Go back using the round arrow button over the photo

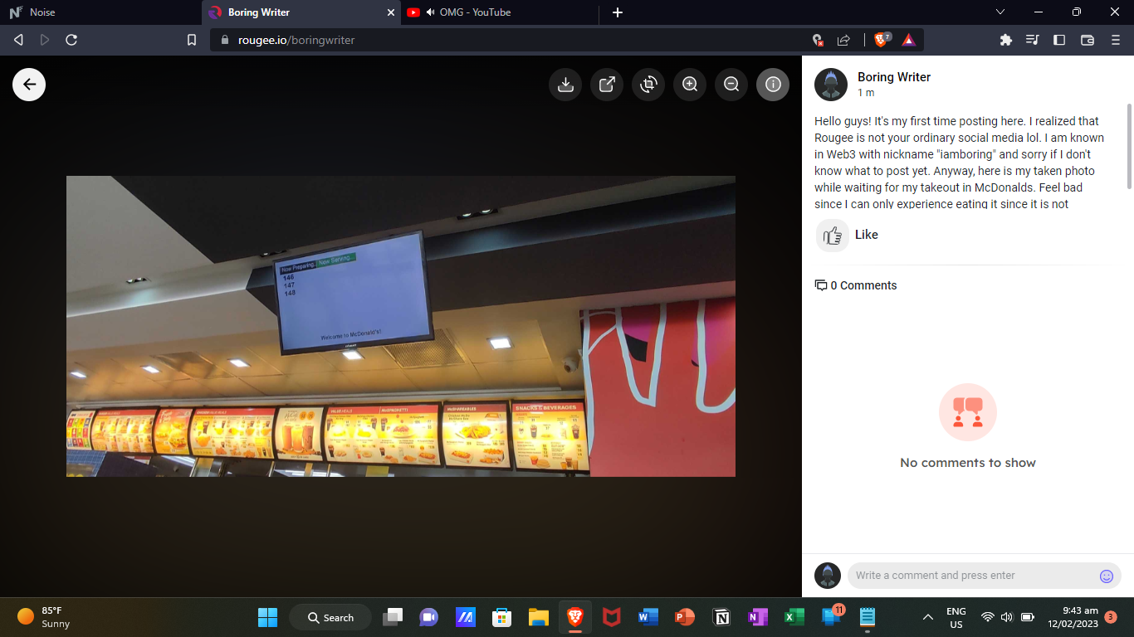point(29,84)
